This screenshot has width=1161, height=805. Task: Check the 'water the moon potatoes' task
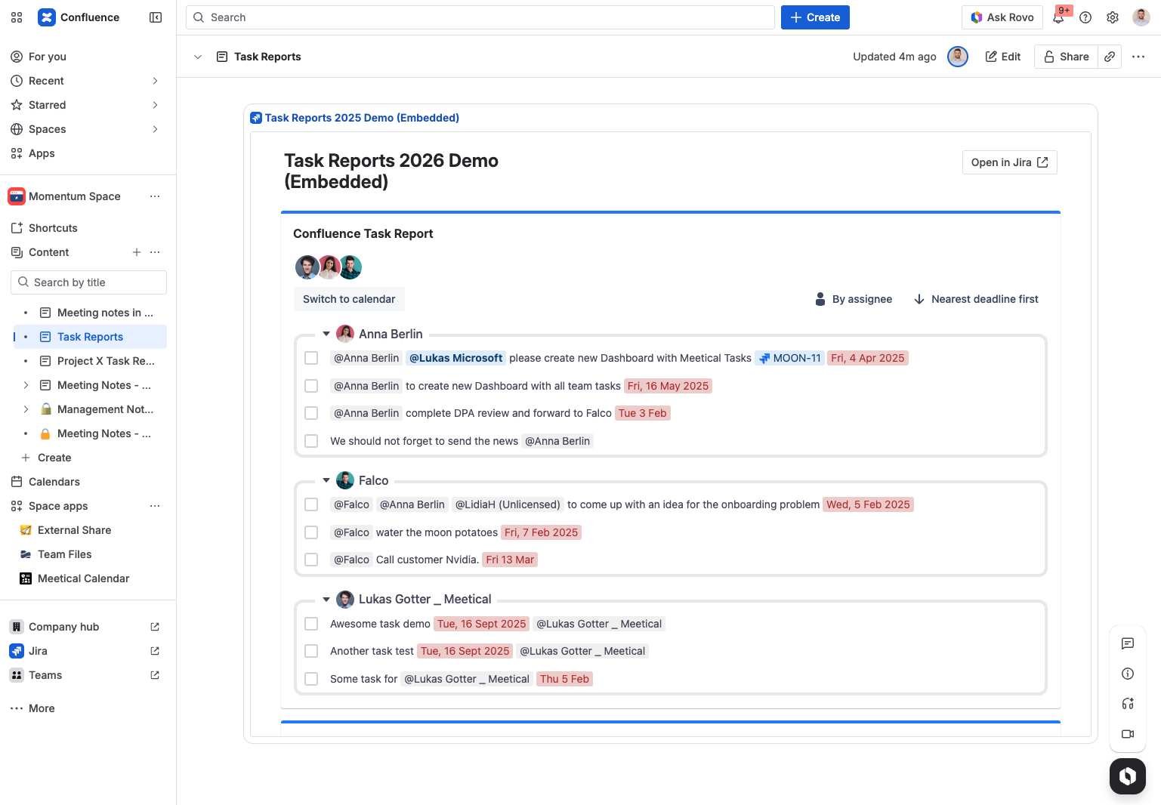pos(311,532)
